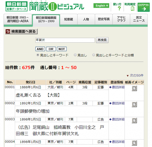The width and height of the screenshot is (152, 147).
Task: Click the 社/刊種 column header
Action: [56, 82]
